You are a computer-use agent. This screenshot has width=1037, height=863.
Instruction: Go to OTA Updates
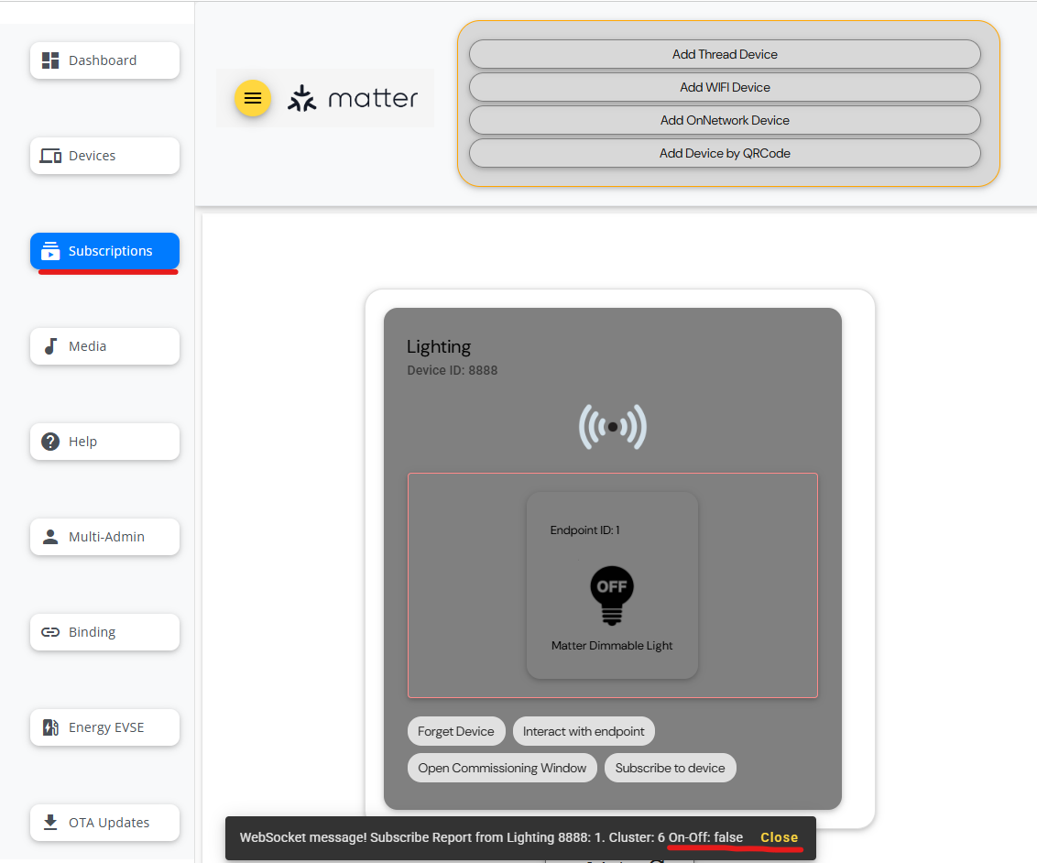[104, 823]
